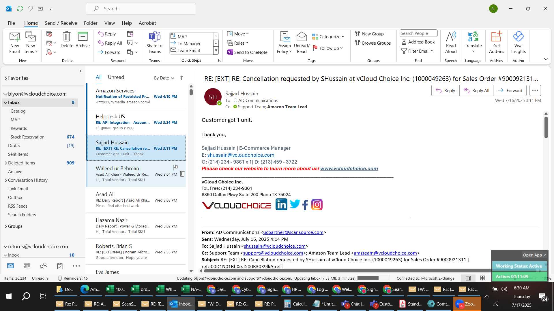Delete the Waleed ur Rehman message with trash icon
554x311 pixels.
[182, 174]
